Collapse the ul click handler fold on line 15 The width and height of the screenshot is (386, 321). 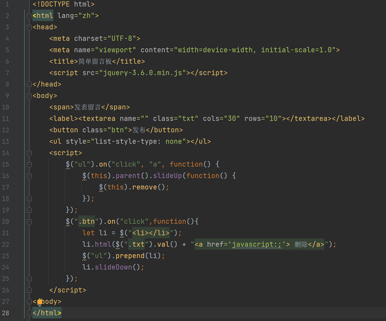[29, 165]
